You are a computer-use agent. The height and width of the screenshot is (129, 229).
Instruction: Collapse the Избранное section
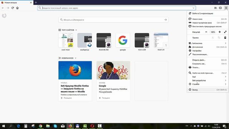pos(68,58)
